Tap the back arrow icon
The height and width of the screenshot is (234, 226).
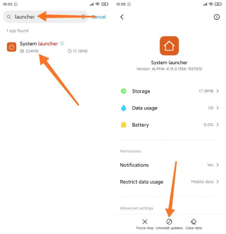[x=122, y=17]
